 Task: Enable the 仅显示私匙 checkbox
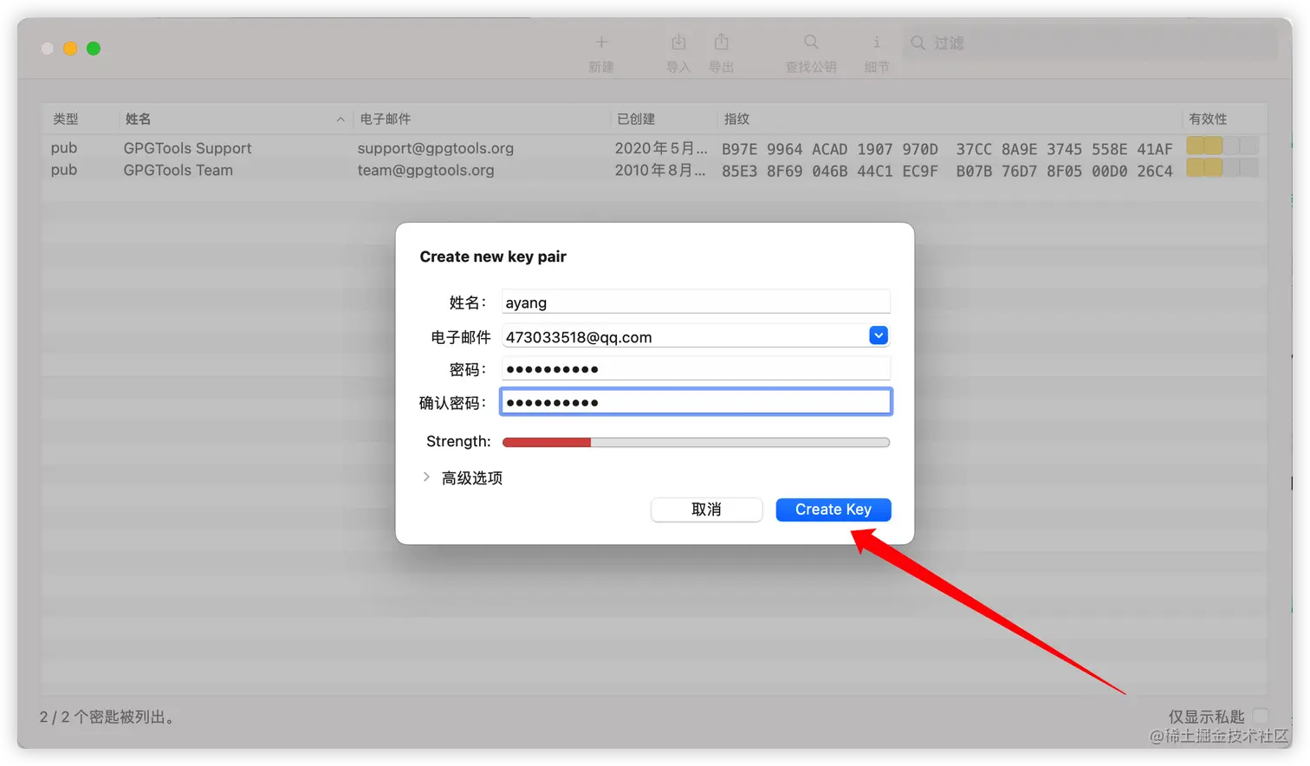1261,716
